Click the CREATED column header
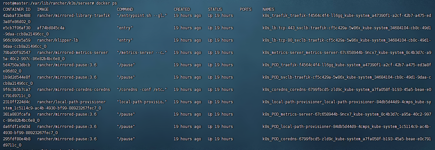 pyautogui.click(x=182, y=9)
